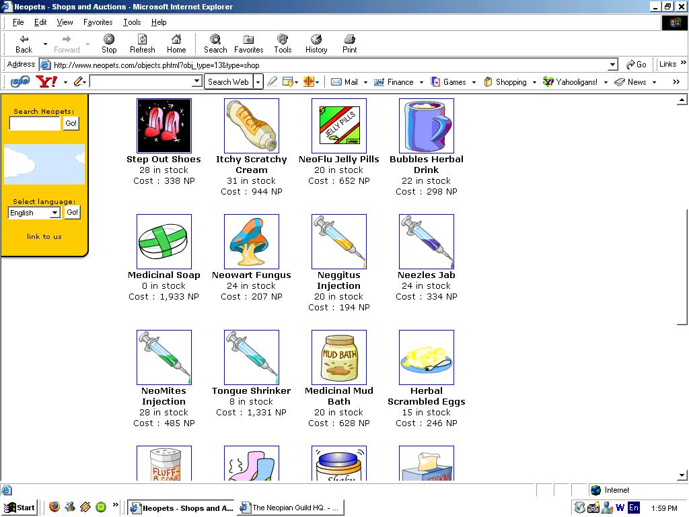This screenshot has height=517, width=689.
Task: Open the History pane
Action: click(x=316, y=44)
